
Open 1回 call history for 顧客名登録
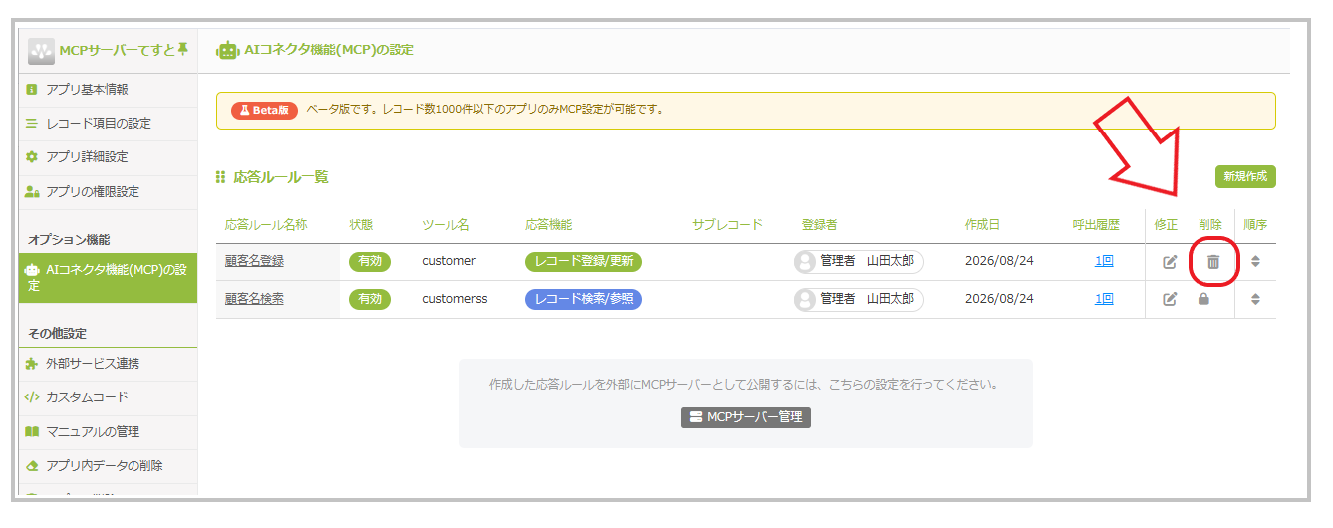[1104, 261]
